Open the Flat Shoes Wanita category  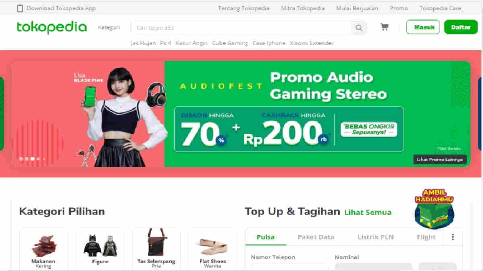213,249
